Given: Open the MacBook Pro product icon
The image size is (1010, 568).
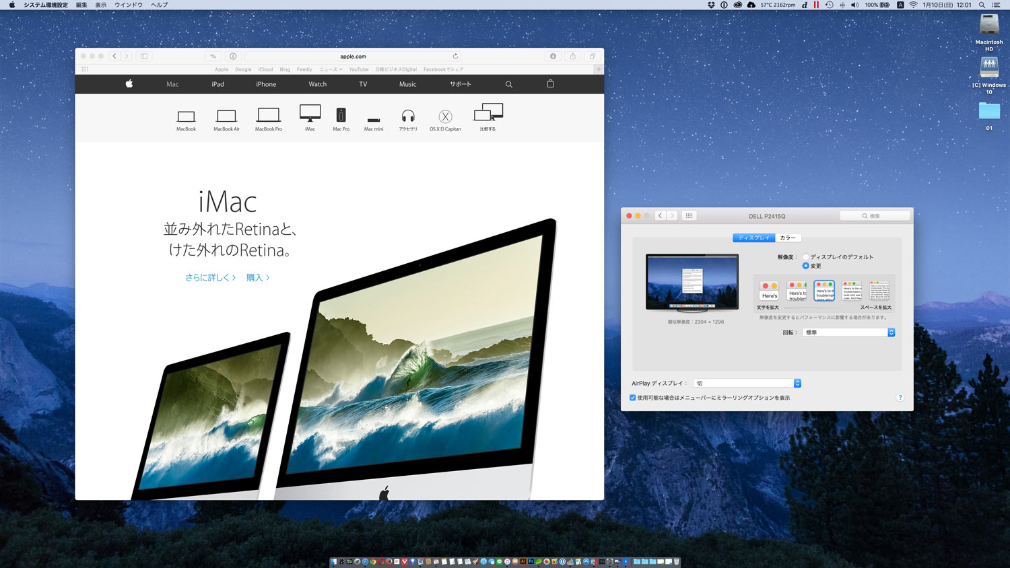Looking at the screenshot, I should 268,119.
